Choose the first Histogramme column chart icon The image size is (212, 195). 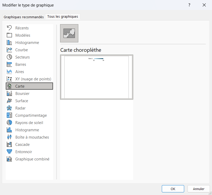tap(9, 42)
